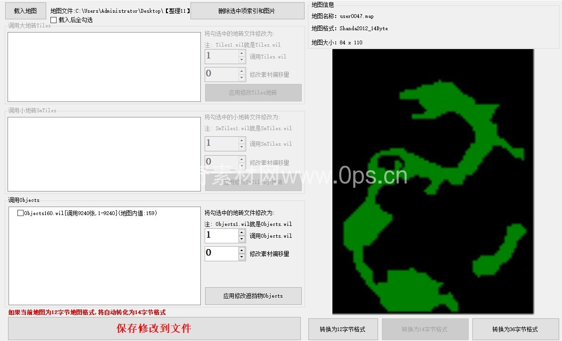This screenshot has height=341, width=562.
Task: Click the 应用修改Tiles地砖 button
Action: pos(253,93)
